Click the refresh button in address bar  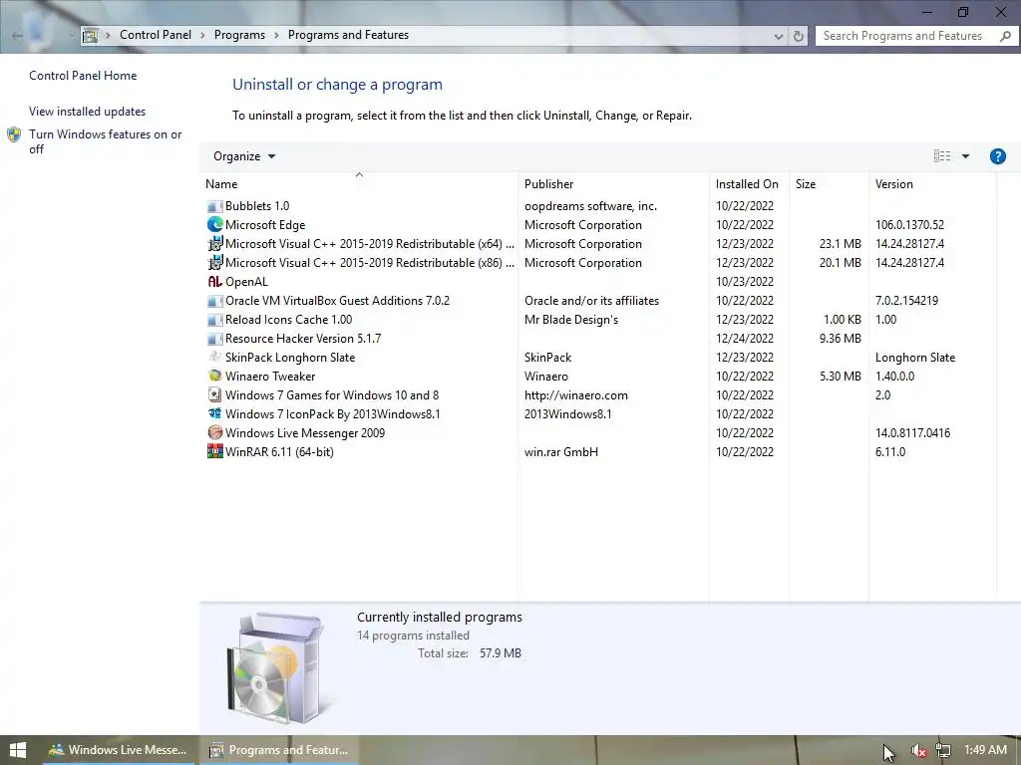coord(799,36)
